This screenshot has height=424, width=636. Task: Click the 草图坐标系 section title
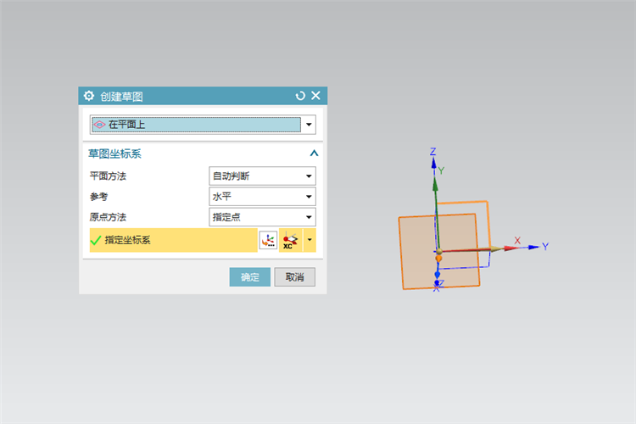114,153
